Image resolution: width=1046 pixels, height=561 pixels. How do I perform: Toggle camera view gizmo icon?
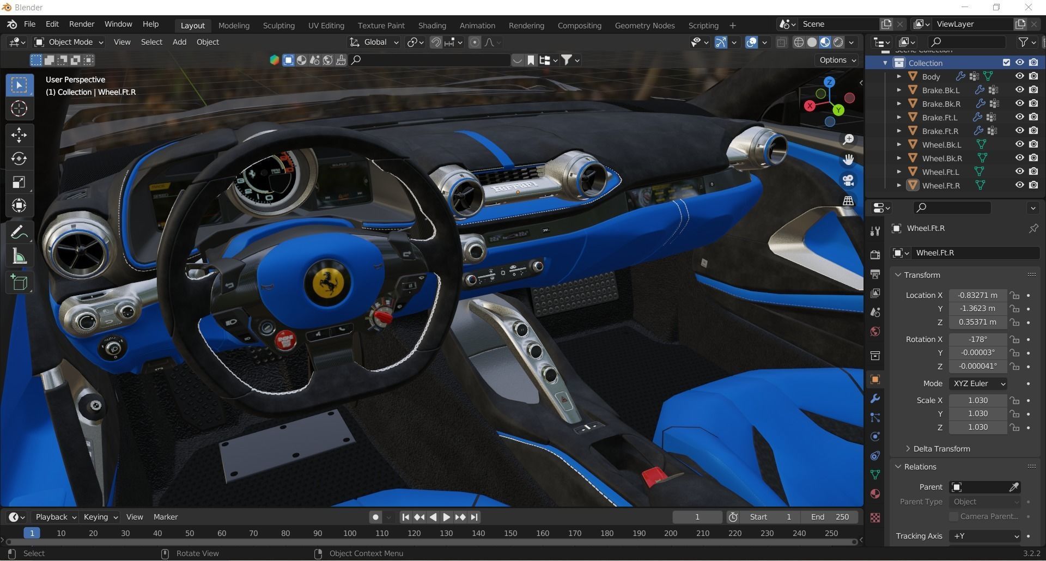tap(848, 180)
